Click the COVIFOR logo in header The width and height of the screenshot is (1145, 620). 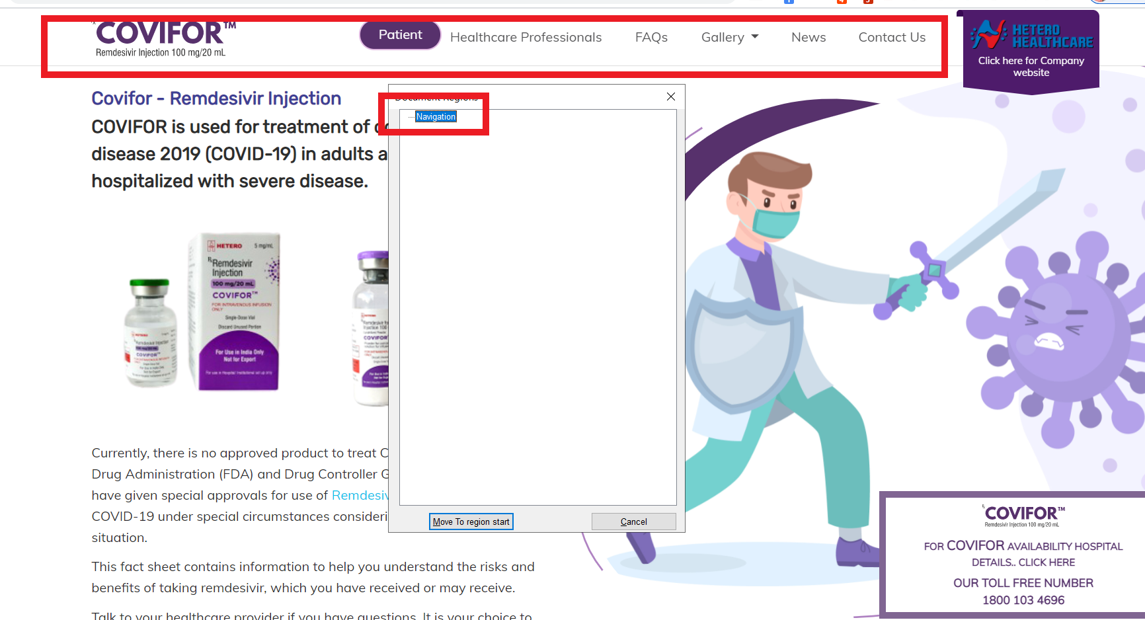click(164, 39)
